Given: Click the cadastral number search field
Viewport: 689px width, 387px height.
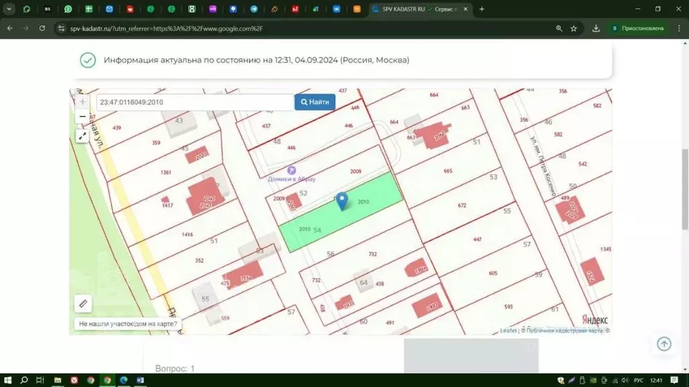Looking at the screenshot, I should pyautogui.click(x=195, y=102).
